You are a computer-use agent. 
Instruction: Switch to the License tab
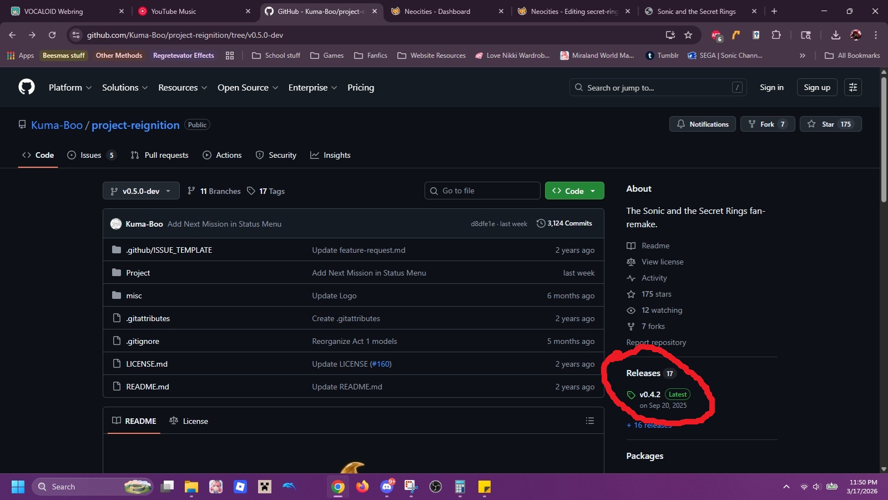(189, 421)
